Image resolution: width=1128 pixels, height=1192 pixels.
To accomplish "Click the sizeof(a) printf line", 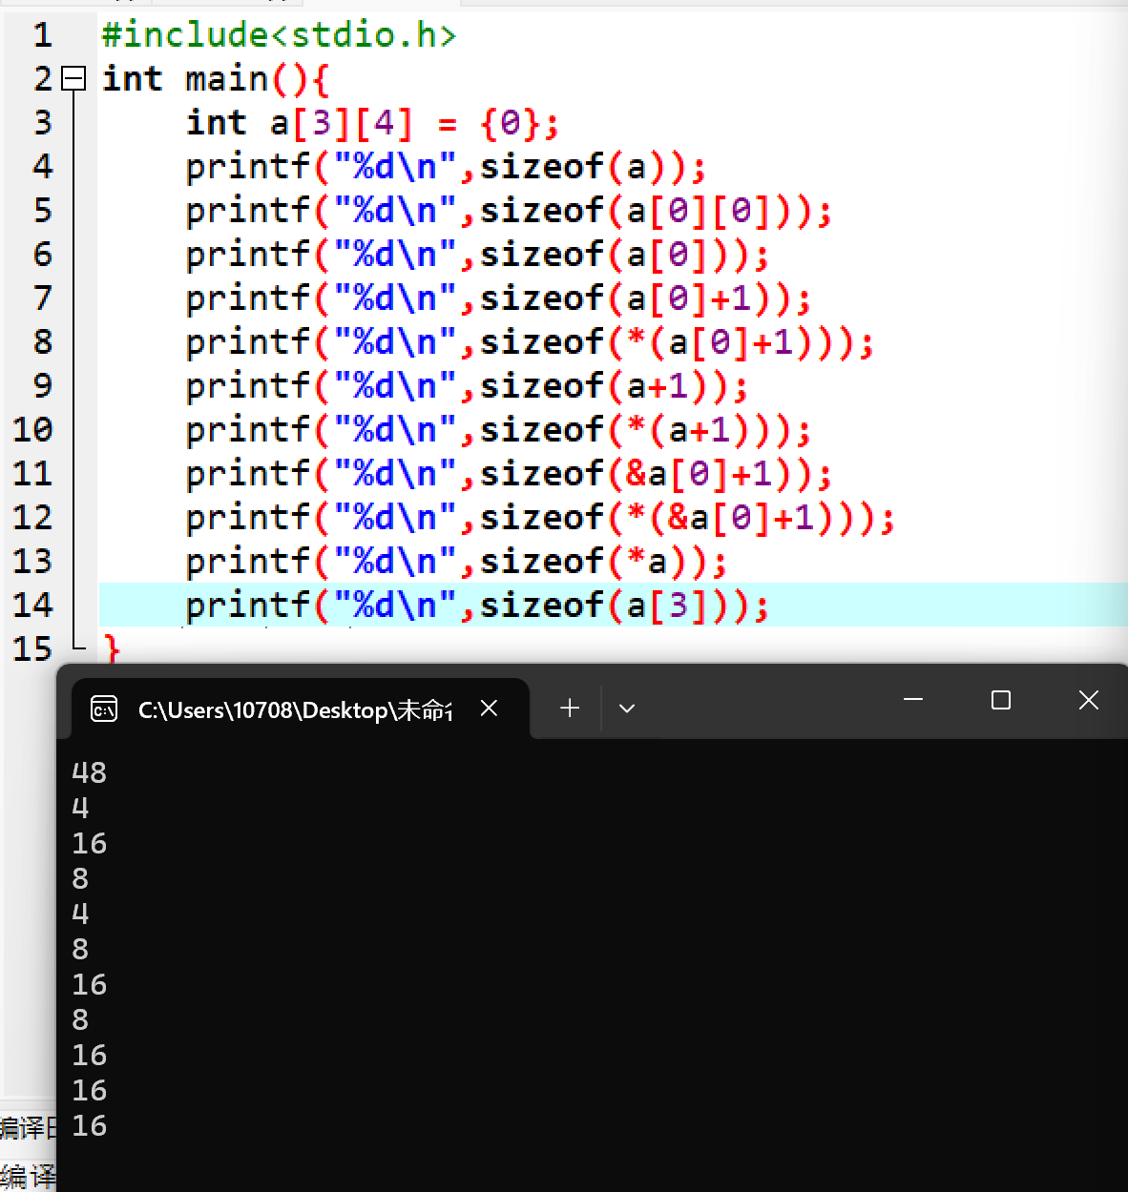I will pos(446,167).
